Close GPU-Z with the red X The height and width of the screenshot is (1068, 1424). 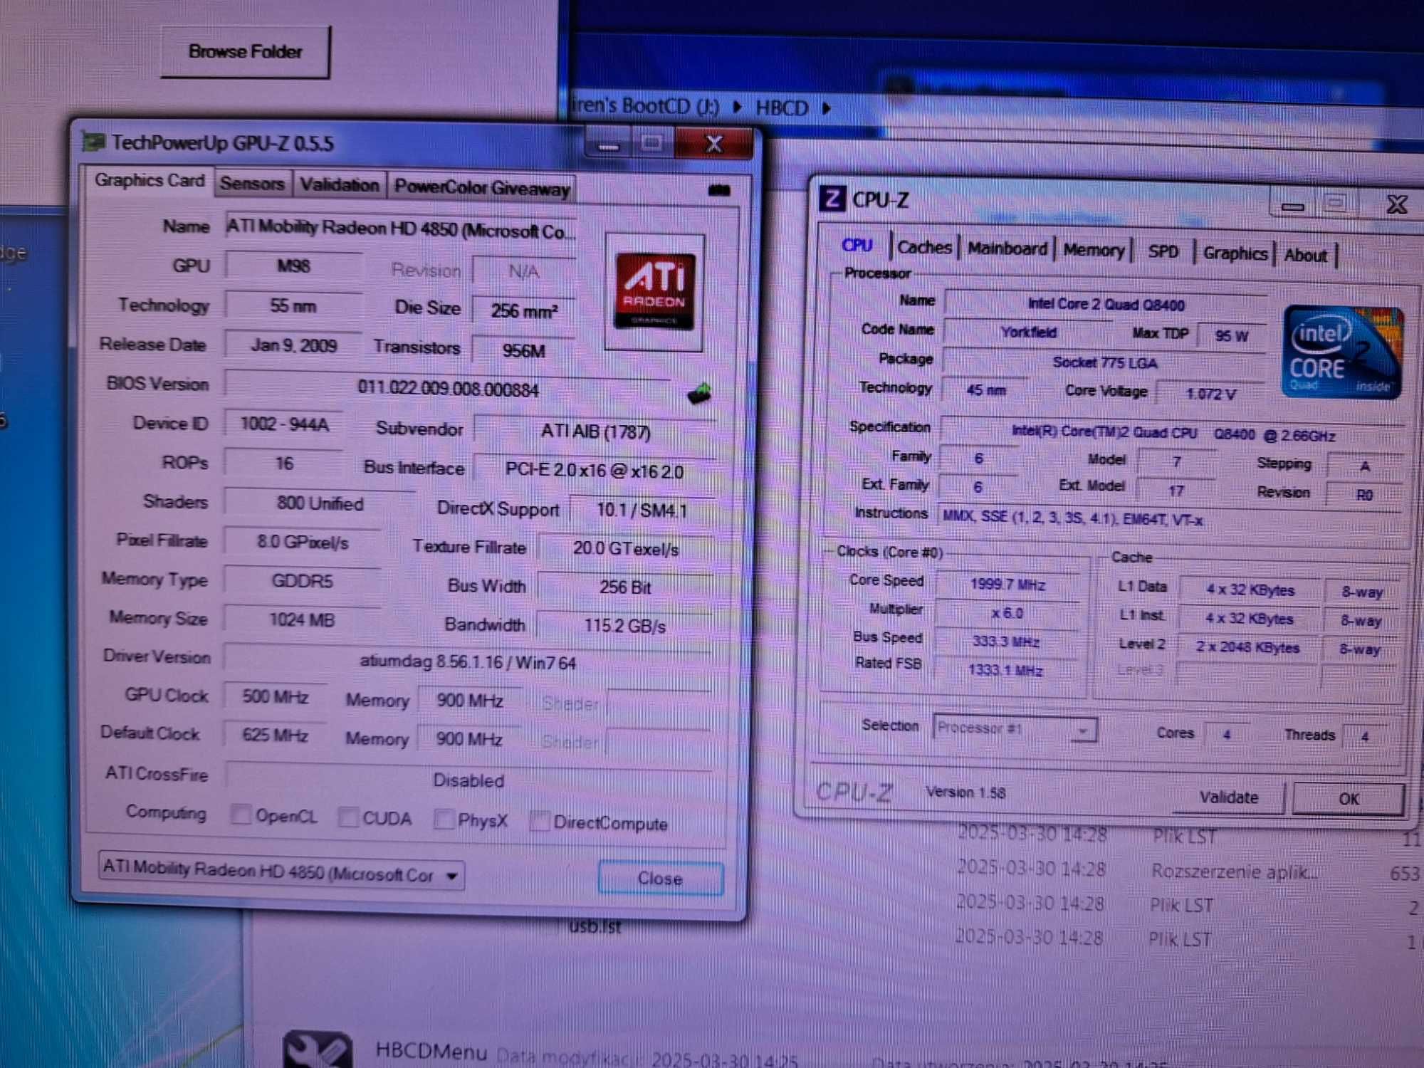coord(713,145)
